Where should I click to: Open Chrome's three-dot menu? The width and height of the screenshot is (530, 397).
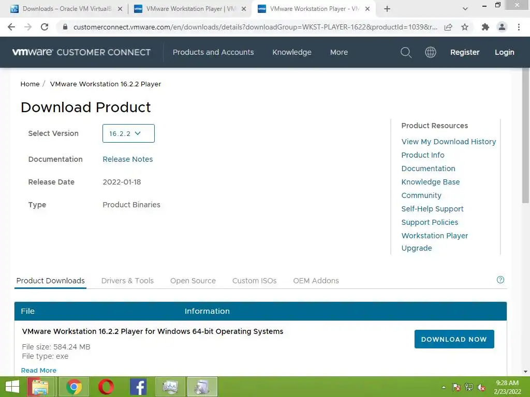[x=519, y=27]
